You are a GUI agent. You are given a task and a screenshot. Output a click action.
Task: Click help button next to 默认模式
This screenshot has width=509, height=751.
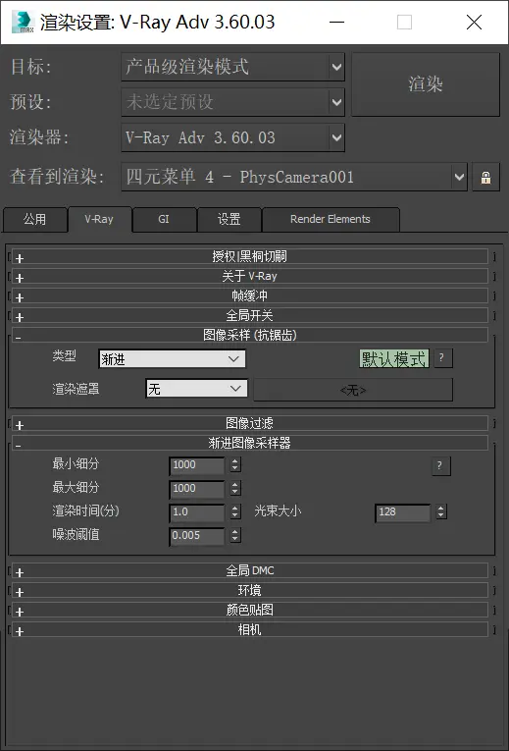coord(442,358)
